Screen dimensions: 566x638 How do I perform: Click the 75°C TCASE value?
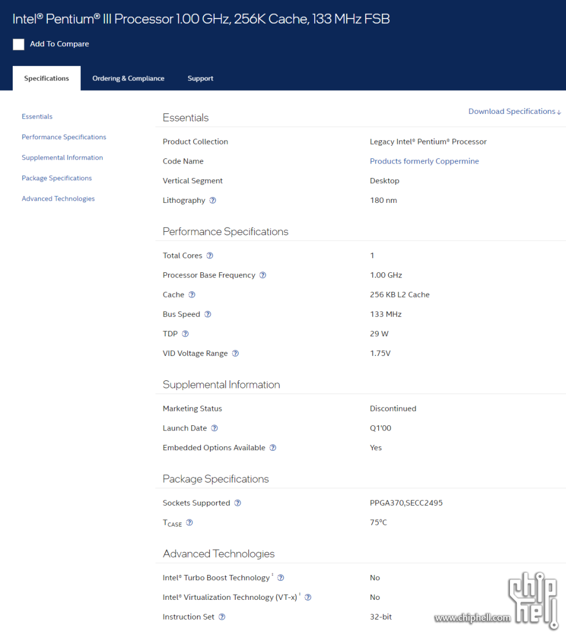coord(378,522)
